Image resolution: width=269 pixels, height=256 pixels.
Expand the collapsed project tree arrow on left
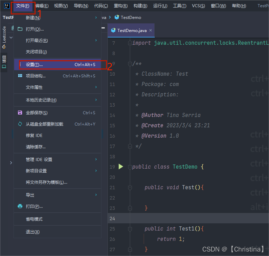pyautogui.click(x=11, y=163)
